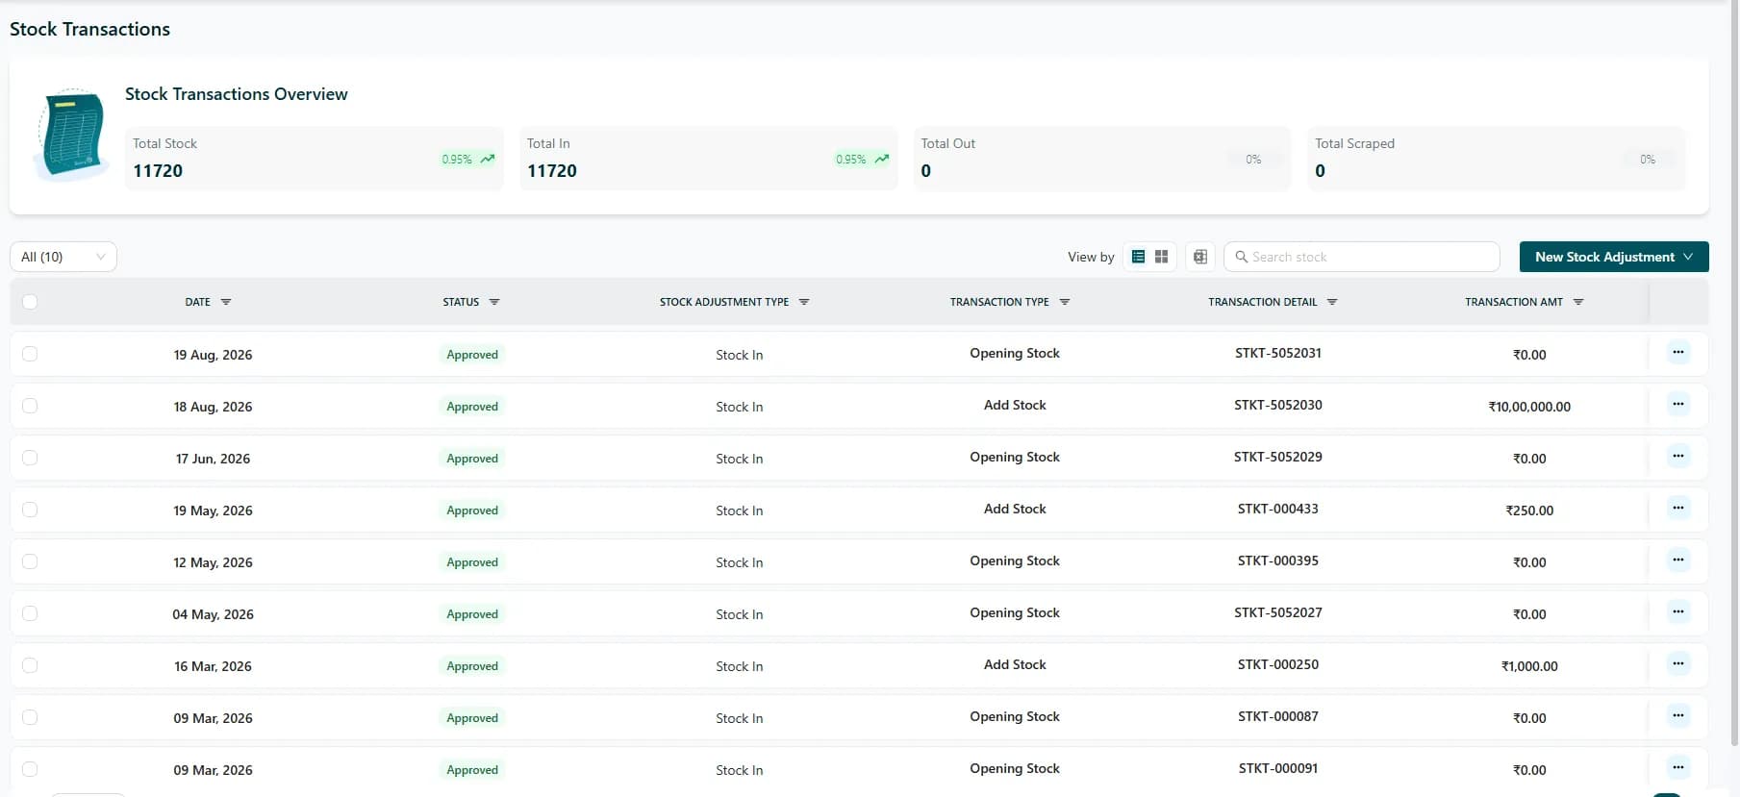
Task: Click Transaction Detail column filter icon
Action: tap(1332, 302)
